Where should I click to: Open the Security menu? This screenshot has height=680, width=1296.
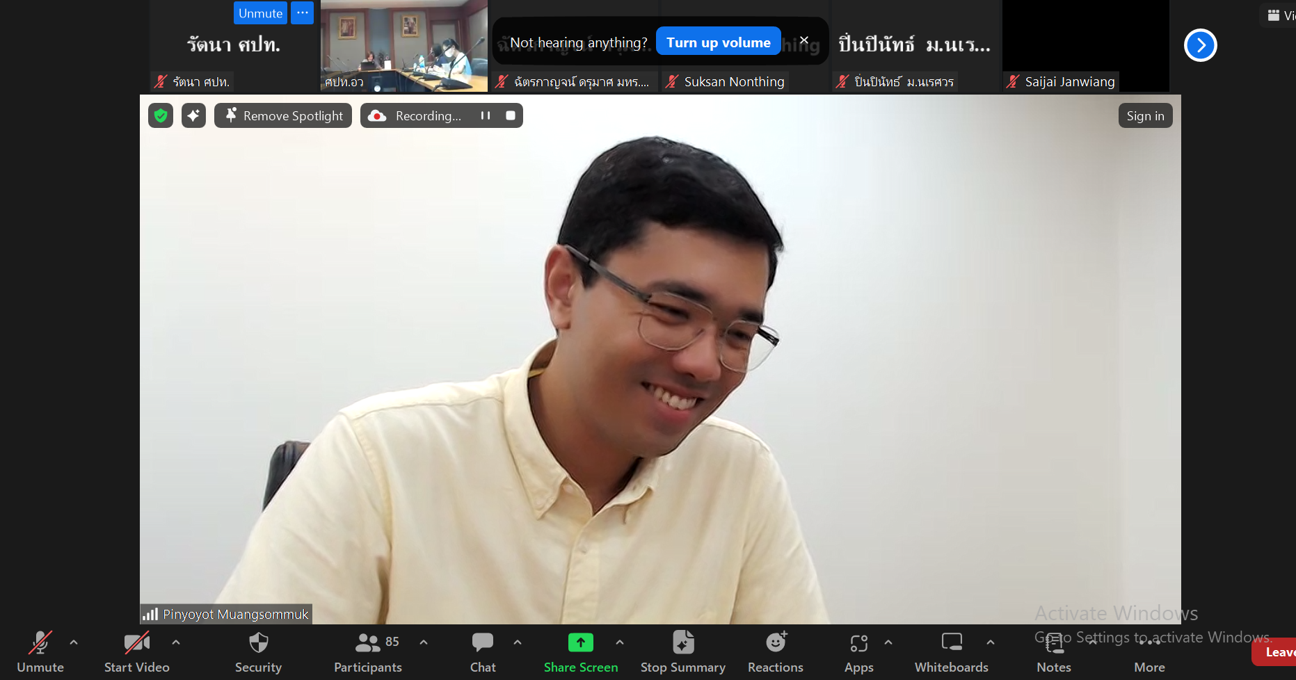258,652
